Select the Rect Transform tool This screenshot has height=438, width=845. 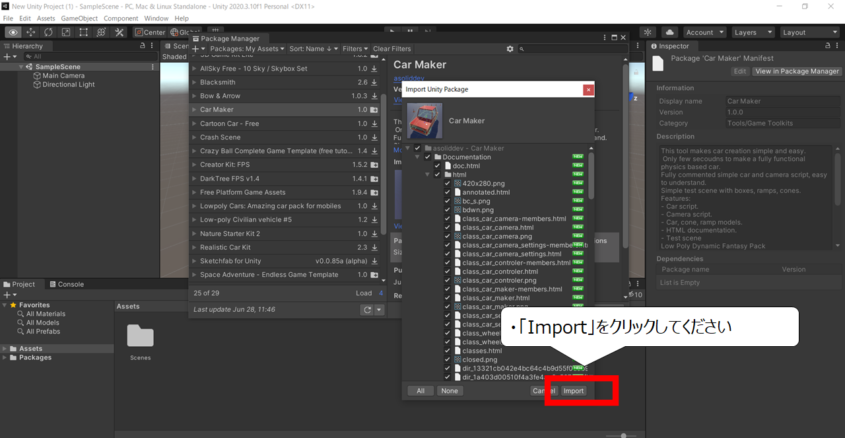tap(84, 32)
